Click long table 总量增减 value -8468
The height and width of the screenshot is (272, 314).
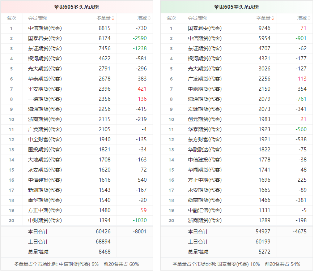pyautogui.click(x=103, y=252)
